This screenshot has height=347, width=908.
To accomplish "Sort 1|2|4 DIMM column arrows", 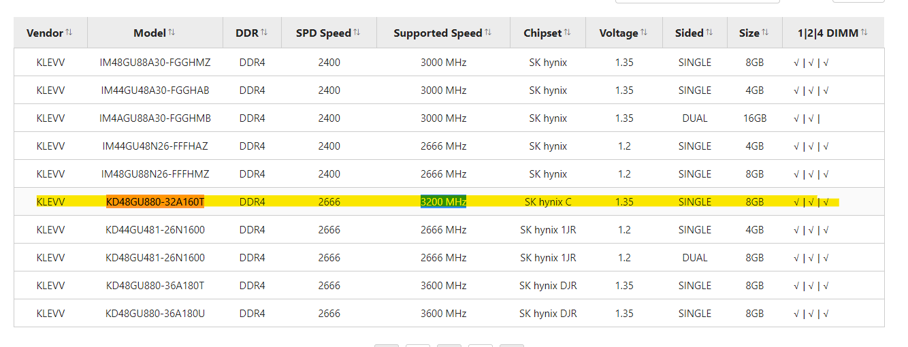I will [864, 33].
